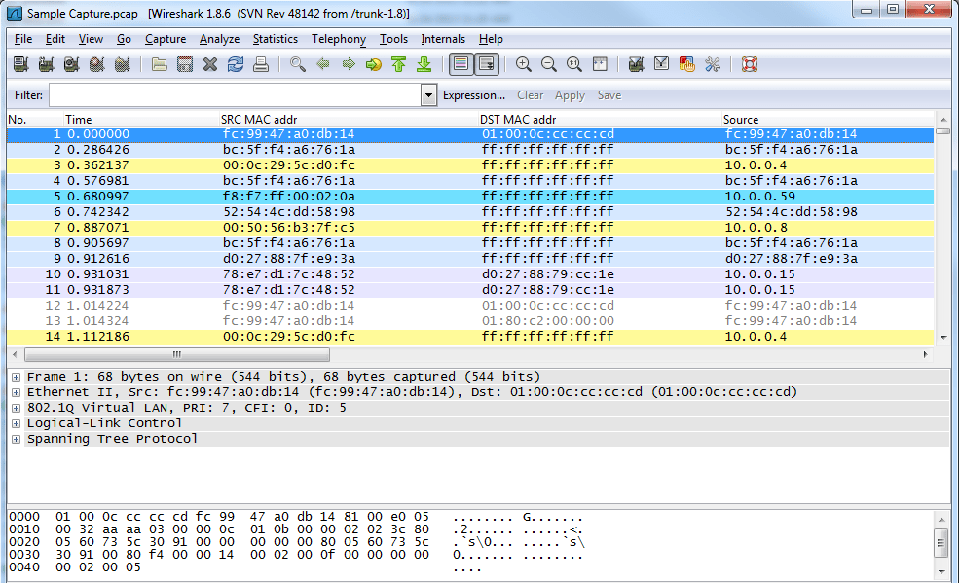Click the Apply filter button

point(570,95)
